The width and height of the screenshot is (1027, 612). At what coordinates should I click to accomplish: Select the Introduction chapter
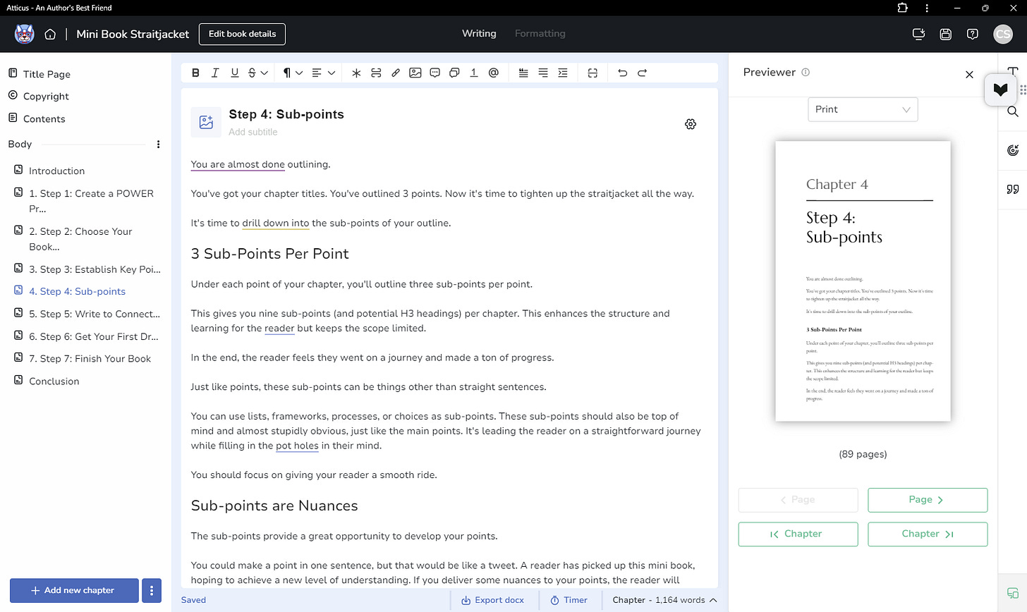tap(56, 171)
